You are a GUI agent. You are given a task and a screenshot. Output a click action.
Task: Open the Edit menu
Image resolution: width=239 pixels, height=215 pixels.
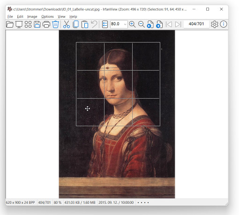[20, 16]
